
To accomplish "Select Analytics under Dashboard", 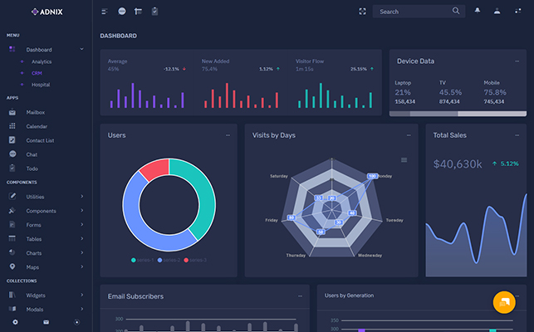I will point(42,61).
